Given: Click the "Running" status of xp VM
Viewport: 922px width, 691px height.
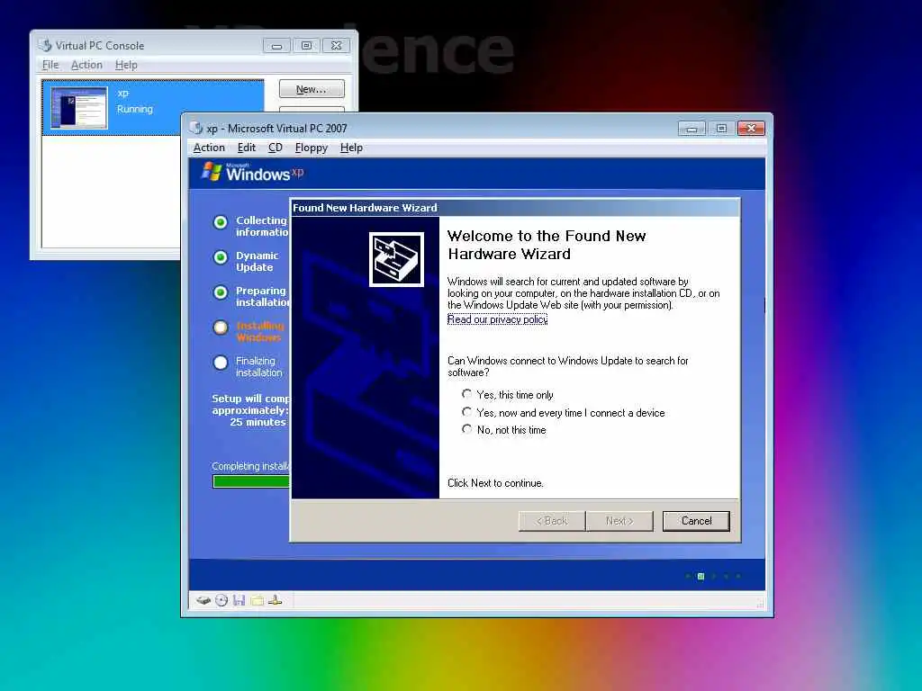Looking at the screenshot, I should pos(135,109).
